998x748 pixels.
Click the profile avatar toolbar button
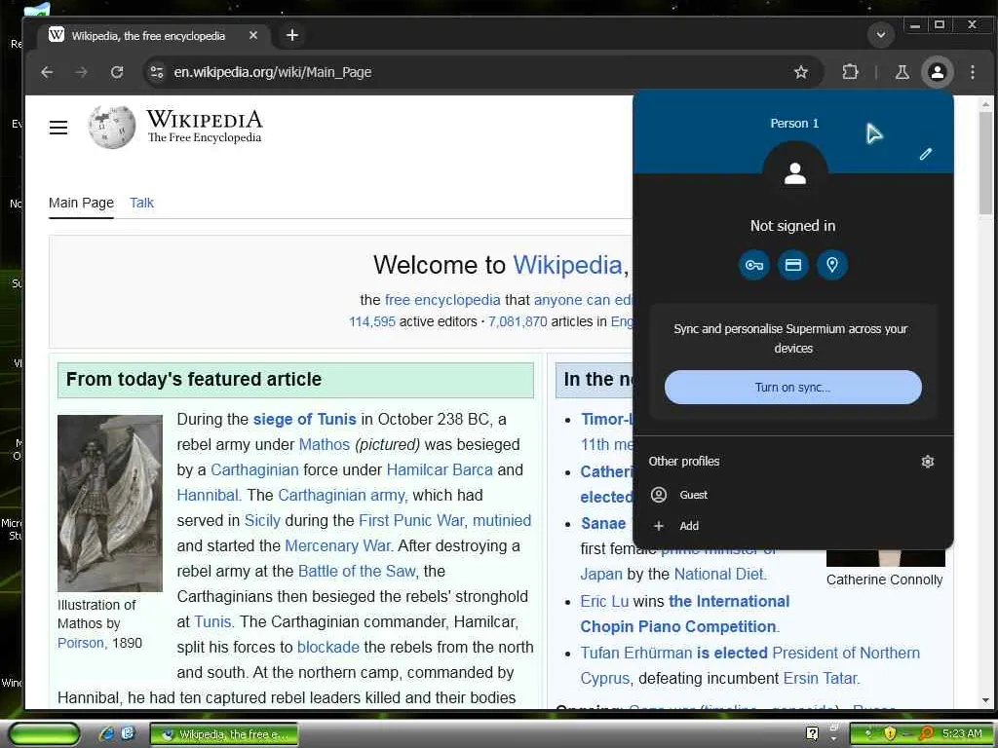pyautogui.click(x=937, y=72)
